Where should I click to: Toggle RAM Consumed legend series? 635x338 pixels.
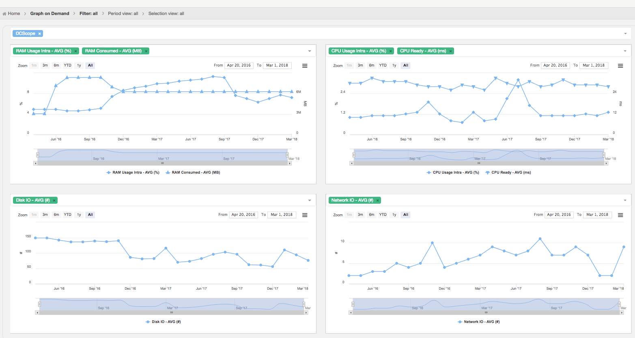193,172
